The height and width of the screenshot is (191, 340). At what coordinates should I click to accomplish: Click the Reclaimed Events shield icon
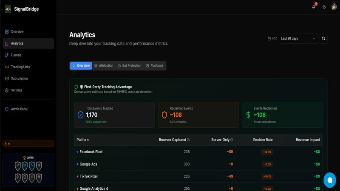(x=164, y=115)
